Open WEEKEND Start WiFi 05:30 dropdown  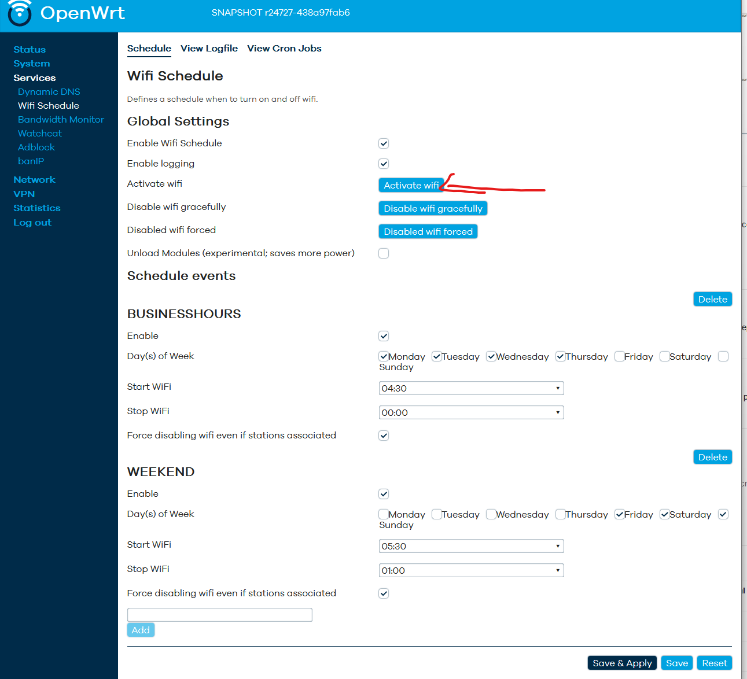(x=471, y=546)
